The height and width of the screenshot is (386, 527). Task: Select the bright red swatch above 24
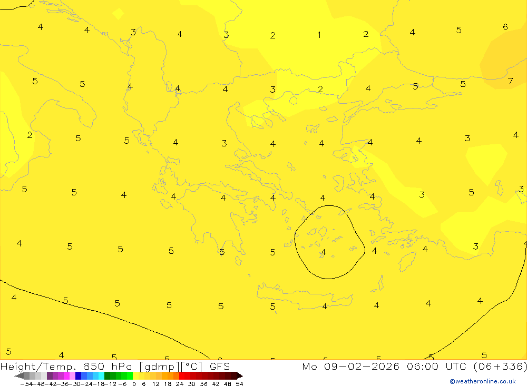[x=182, y=376]
